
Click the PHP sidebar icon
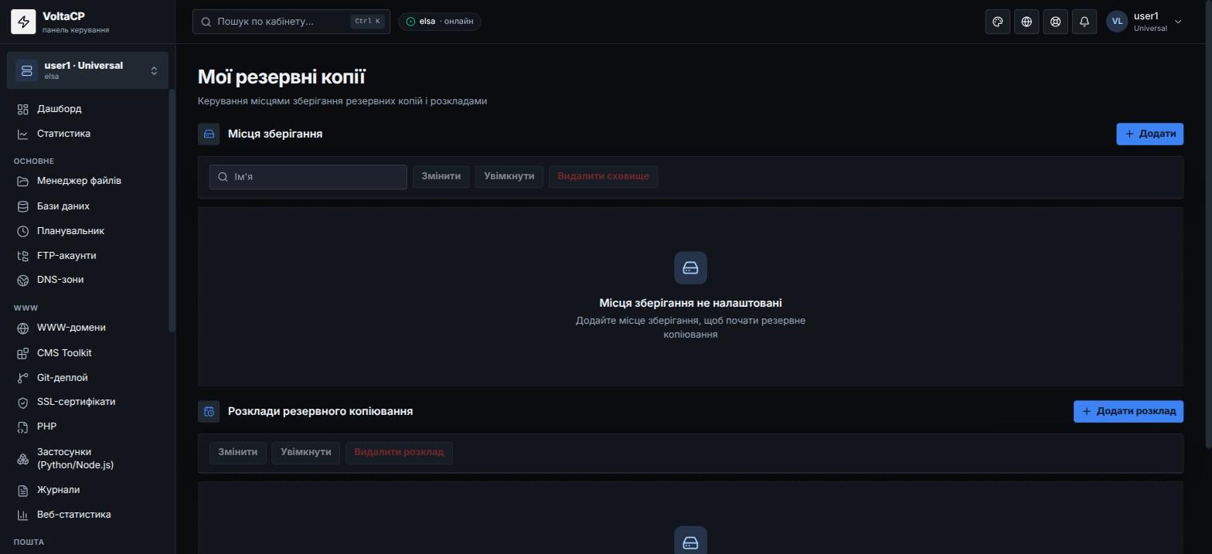tap(23, 427)
